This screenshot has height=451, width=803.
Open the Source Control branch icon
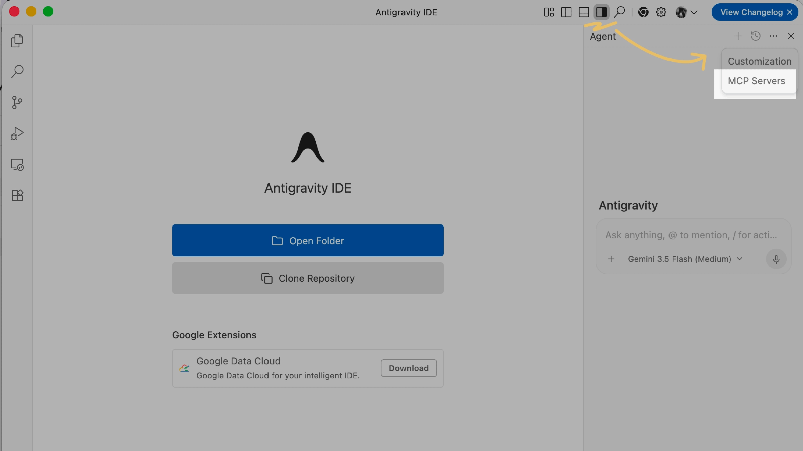point(17,103)
